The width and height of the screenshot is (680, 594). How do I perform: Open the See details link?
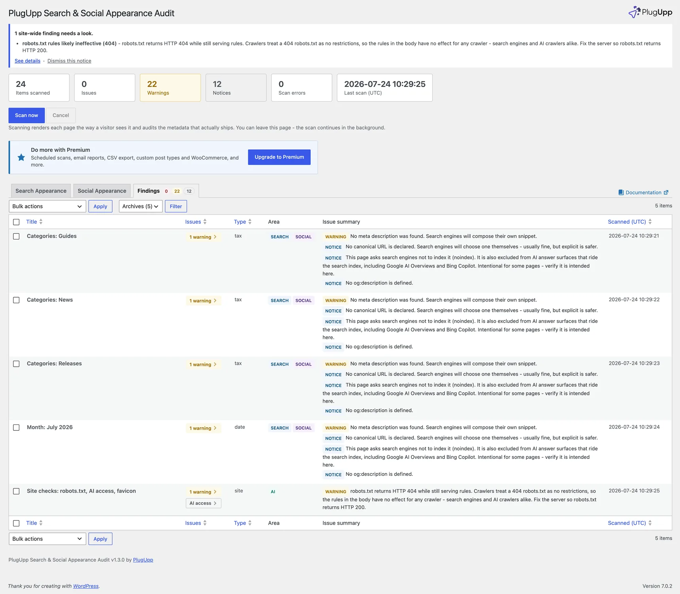(x=27, y=61)
